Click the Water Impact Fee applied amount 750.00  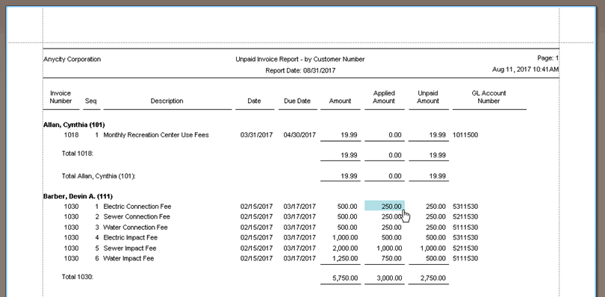coord(391,258)
